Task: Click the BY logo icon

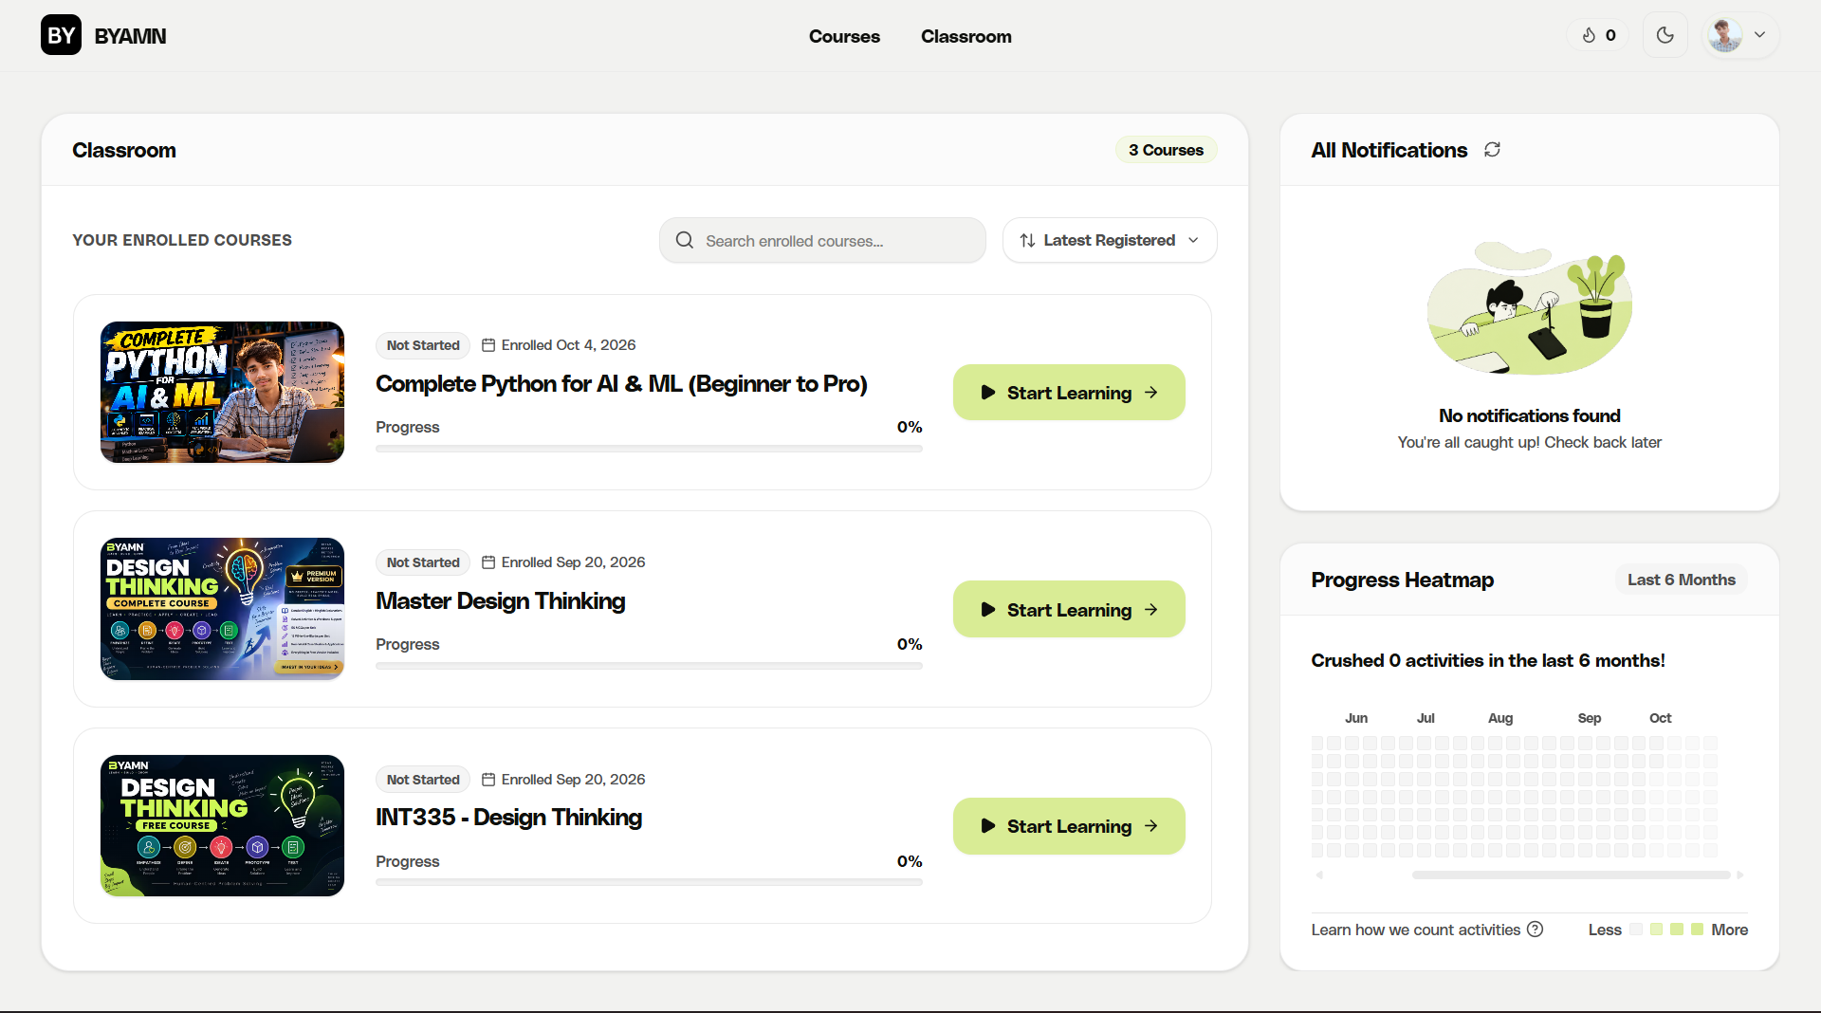Action: click(x=61, y=35)
